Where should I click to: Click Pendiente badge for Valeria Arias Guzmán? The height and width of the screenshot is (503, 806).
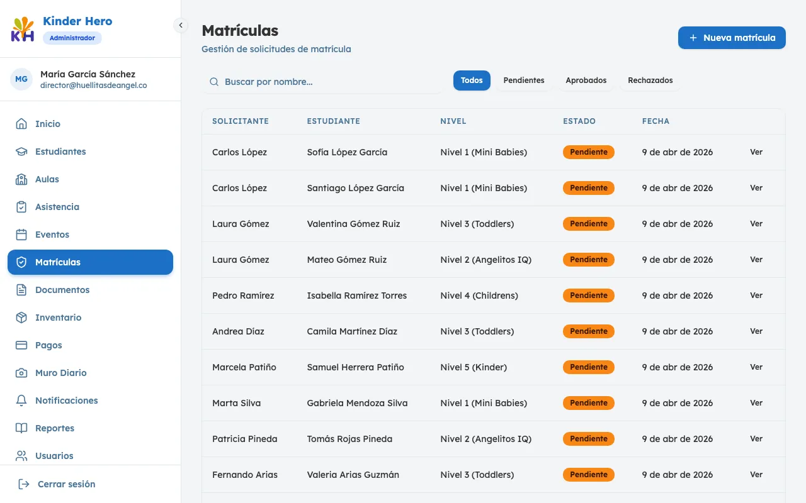(x=588, y=475)
